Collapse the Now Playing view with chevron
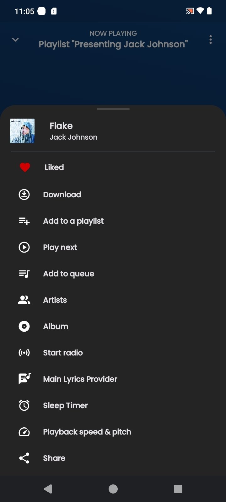This screenshot has width=226, height=502. (x=15, y=40)
